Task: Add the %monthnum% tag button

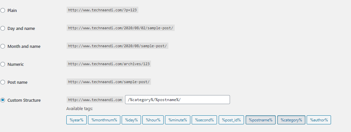Action: (x=104, y=120)
